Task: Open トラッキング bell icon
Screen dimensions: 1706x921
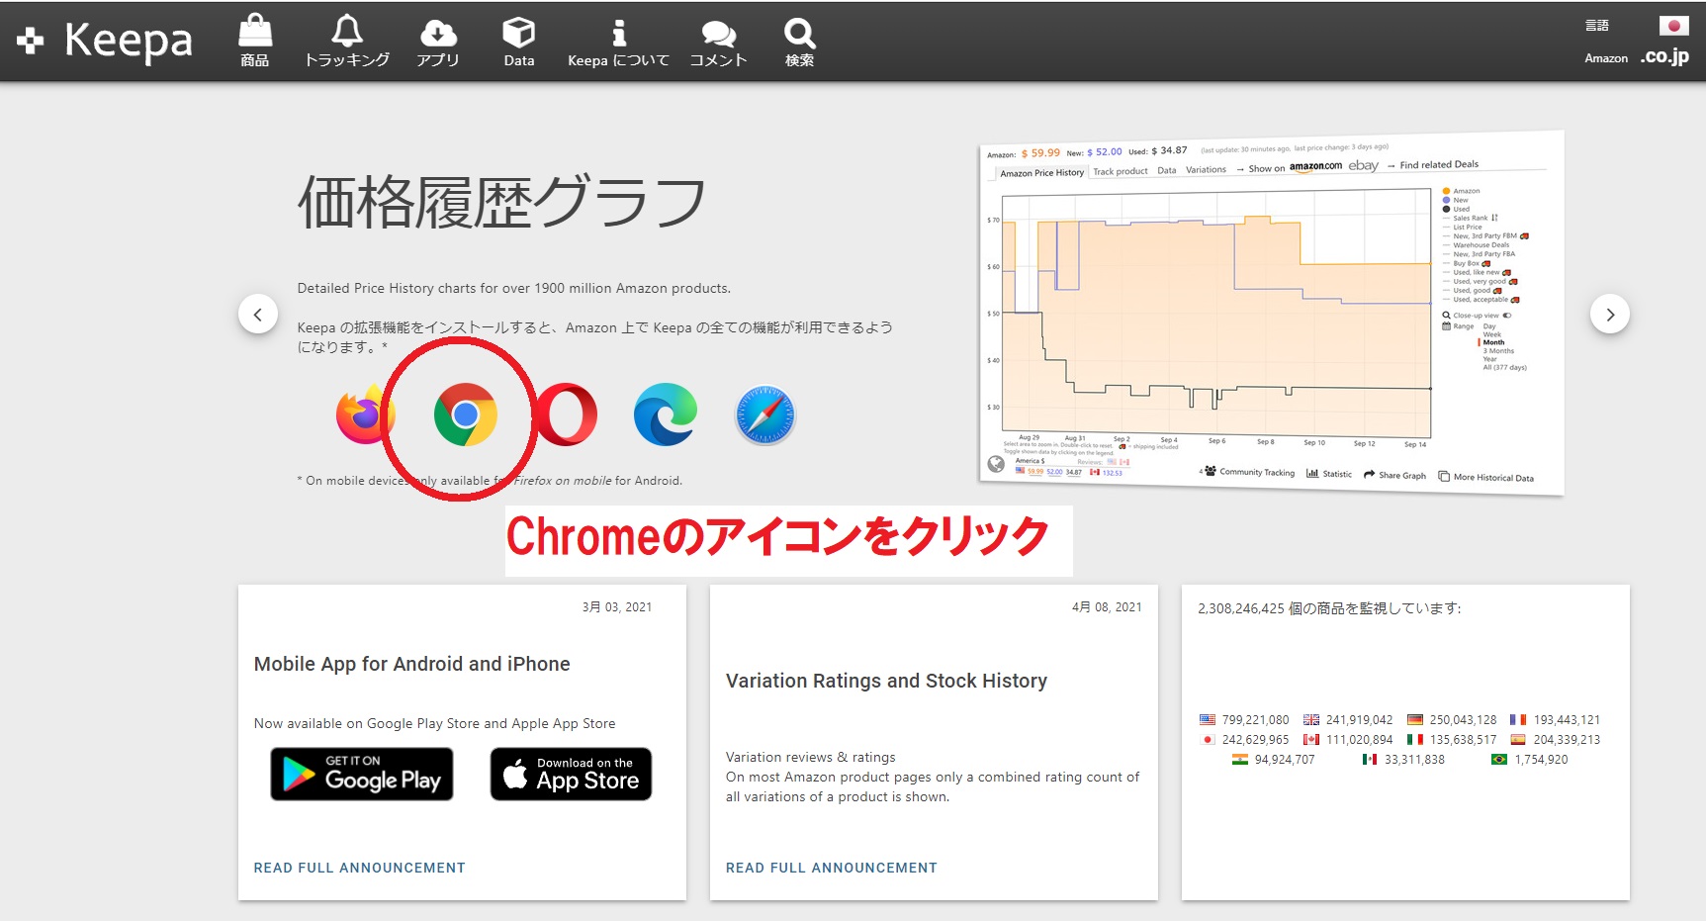Action: (347, 41)
